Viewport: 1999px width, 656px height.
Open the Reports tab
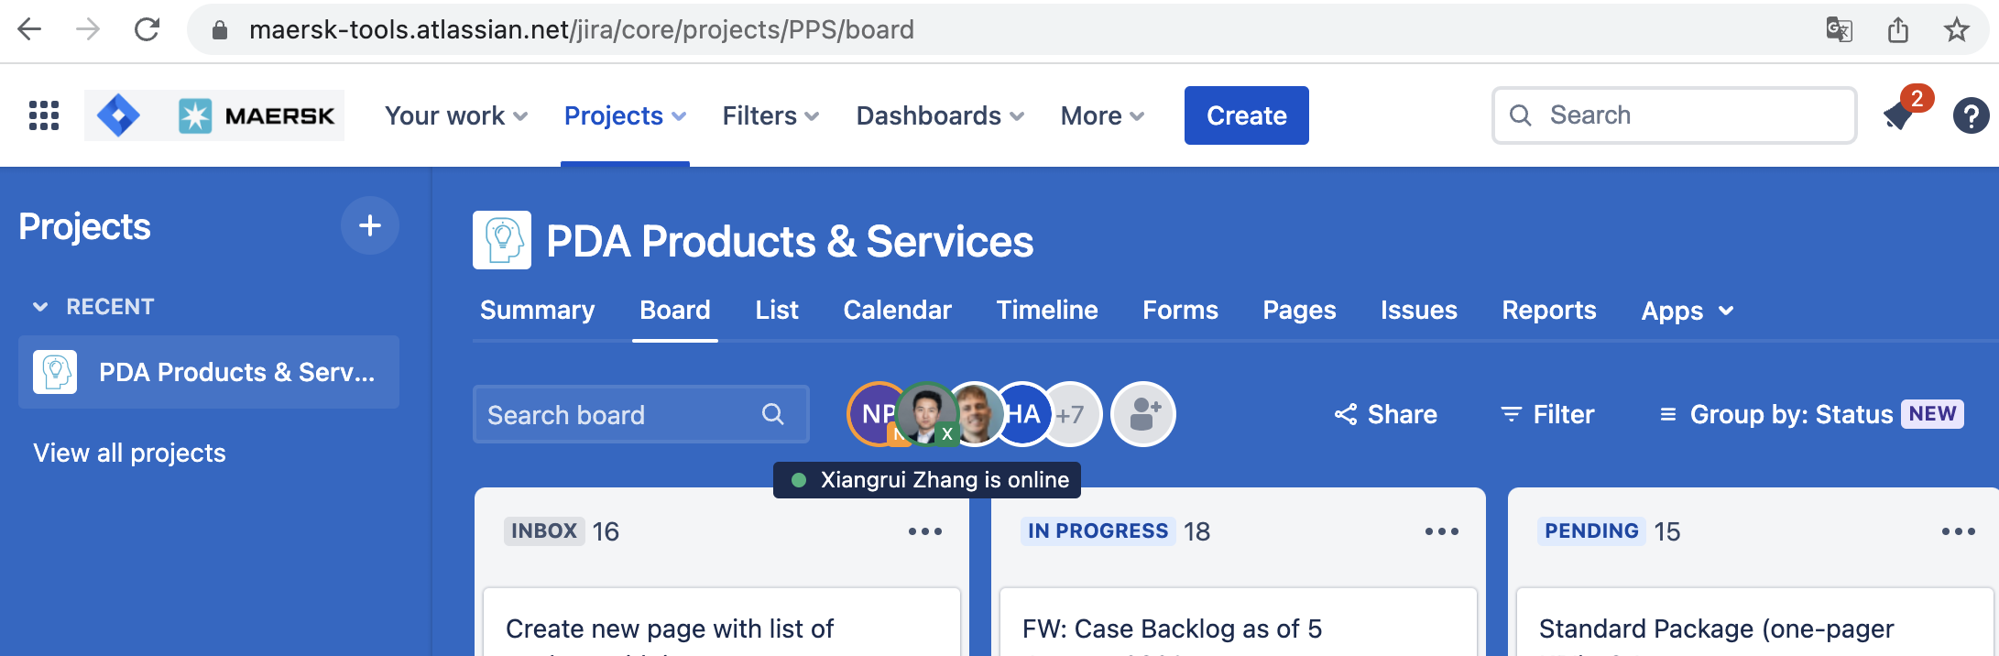click(1548, 310)
